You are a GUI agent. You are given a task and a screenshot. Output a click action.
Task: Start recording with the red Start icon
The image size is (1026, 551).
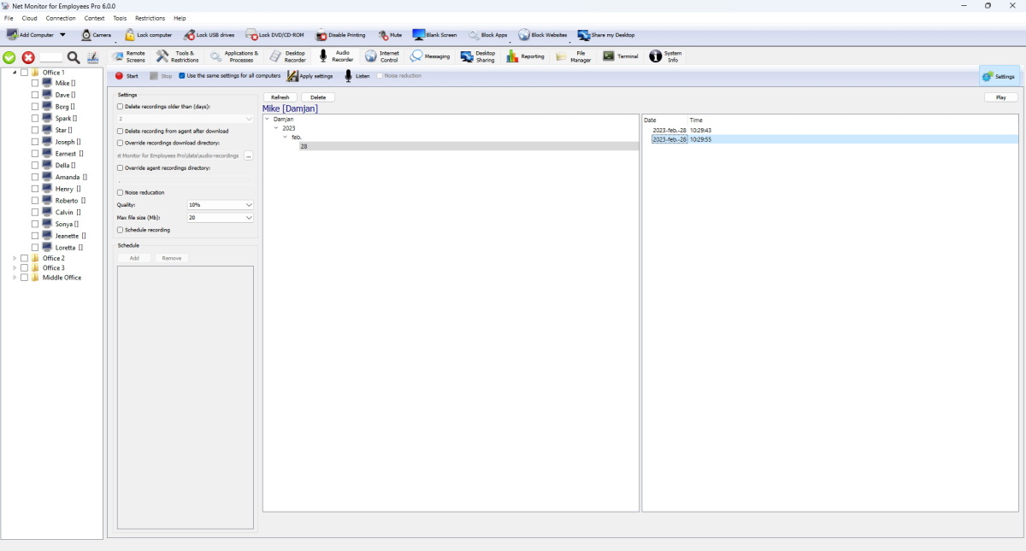click(x=120, y=76)
